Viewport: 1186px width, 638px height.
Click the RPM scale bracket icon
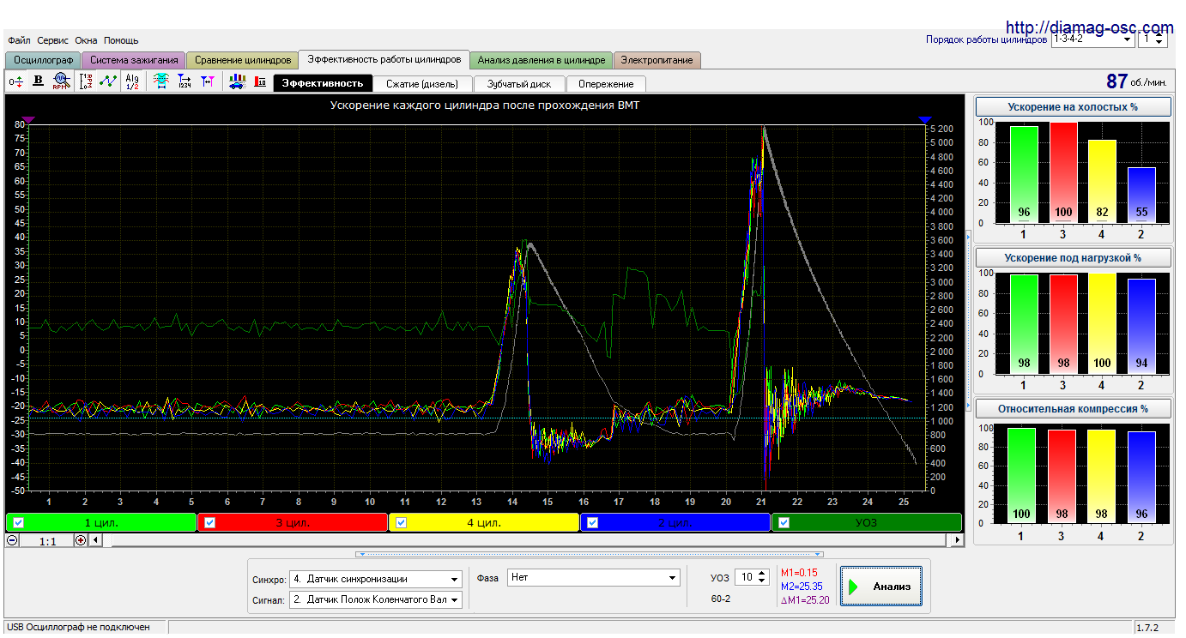click(86, 81)
